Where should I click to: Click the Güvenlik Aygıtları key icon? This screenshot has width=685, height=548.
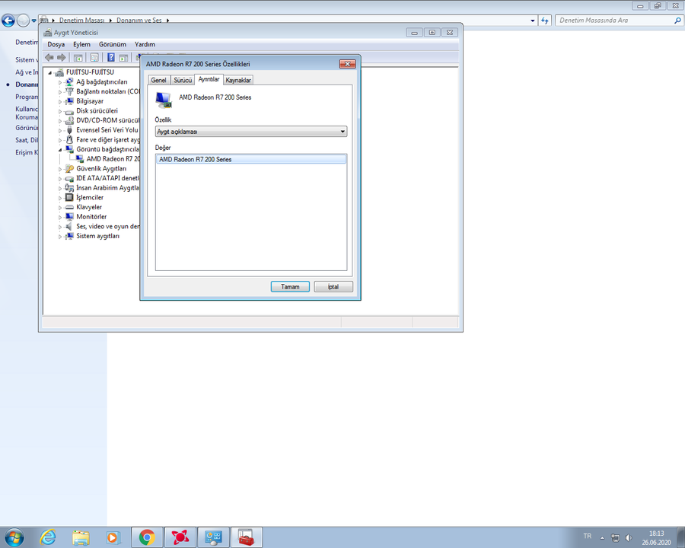point(69,169)
